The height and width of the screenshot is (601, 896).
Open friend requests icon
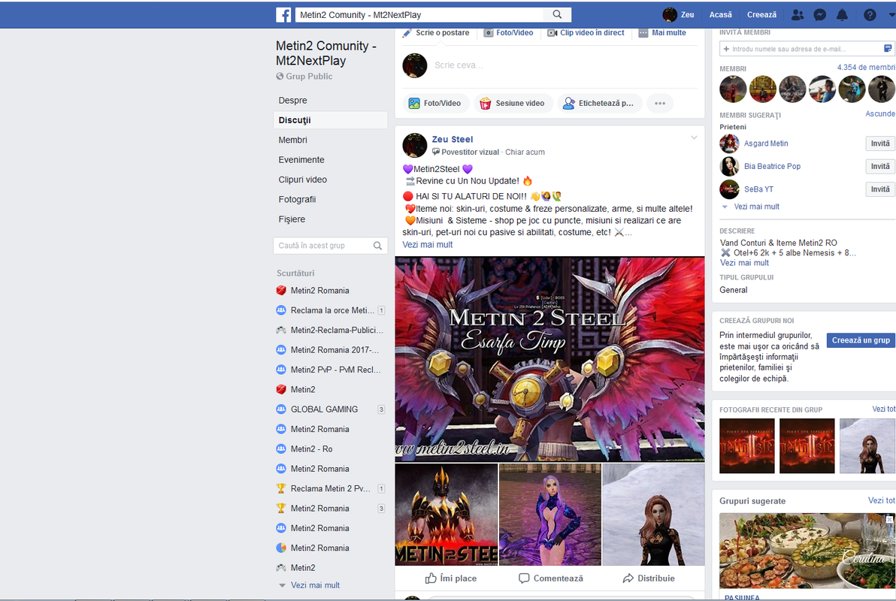click(797, 15)
